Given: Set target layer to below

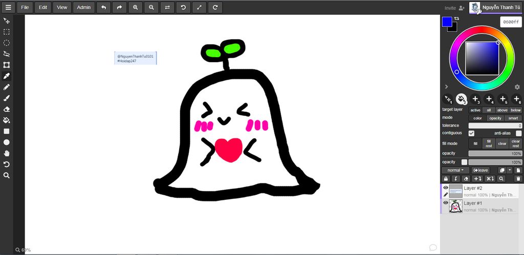Looking at the screenshot, I should click(516, 110).
